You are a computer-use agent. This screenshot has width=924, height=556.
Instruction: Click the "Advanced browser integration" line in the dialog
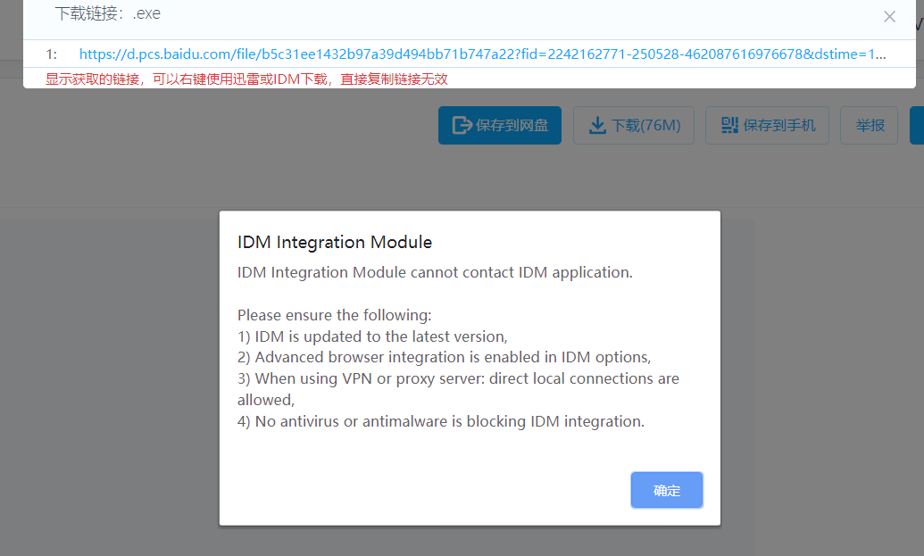(x=444, y=357)
